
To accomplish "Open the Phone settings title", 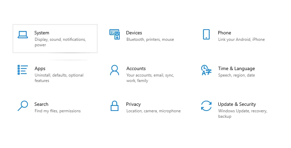I will [x=224, y=33].
